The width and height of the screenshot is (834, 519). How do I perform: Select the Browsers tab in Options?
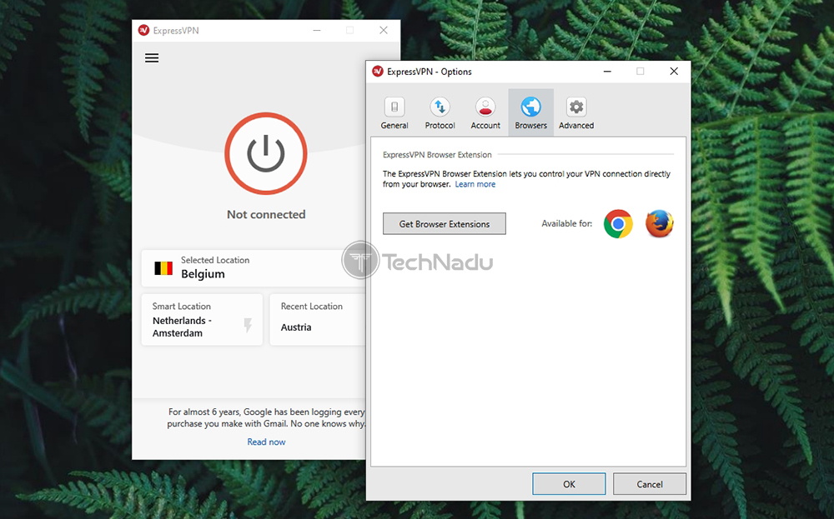coord(530,112)
